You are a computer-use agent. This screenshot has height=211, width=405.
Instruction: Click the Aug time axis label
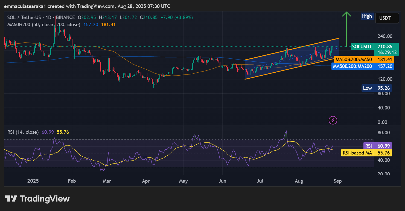(x=299, y=181)
